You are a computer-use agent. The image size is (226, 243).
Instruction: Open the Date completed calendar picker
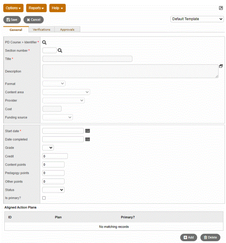[87, 139]
